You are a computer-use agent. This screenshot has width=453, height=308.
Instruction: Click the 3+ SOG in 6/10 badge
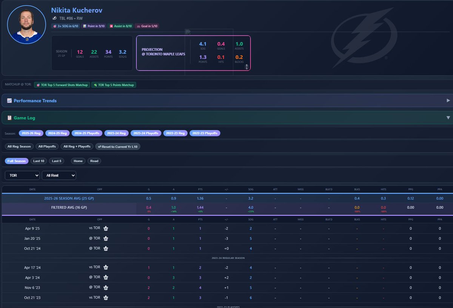click(65, 26)
